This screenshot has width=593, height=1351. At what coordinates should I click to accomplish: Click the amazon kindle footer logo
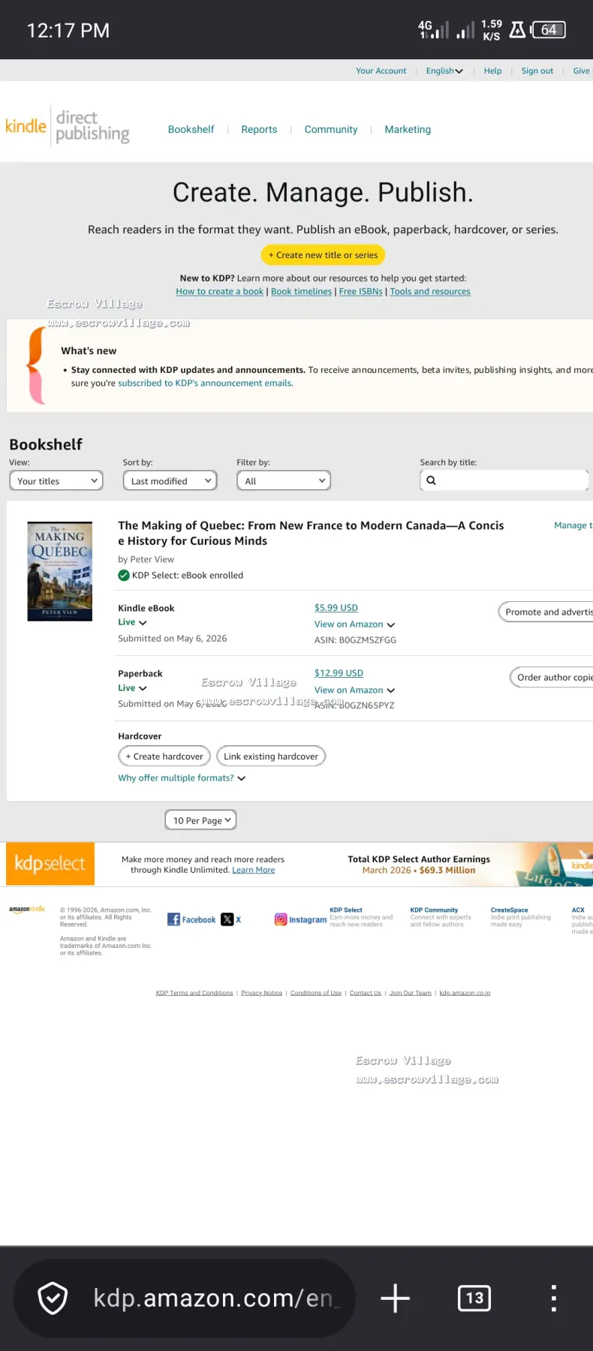coord(27,910)
